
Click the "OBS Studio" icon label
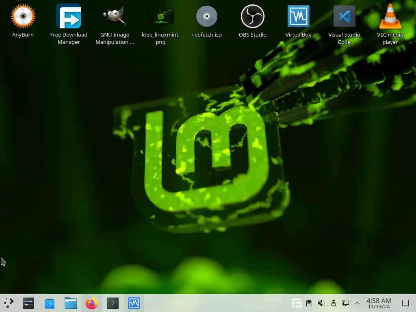pos(252,35)
